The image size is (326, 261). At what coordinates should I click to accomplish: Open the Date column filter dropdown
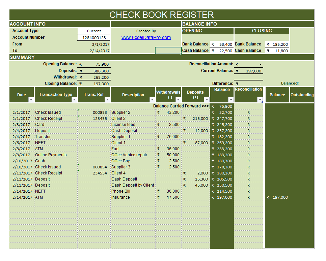[31, 100]
